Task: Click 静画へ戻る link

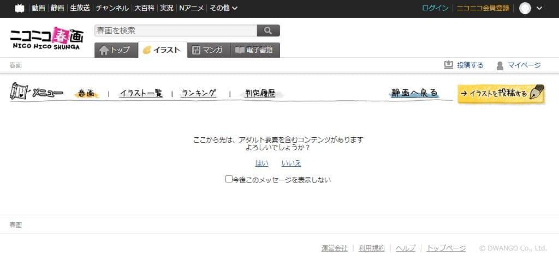Action: point(414,93)
